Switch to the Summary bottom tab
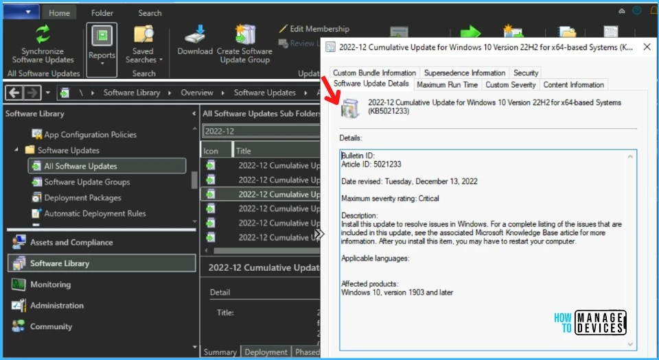659x360 pixels. click(220, 352)
